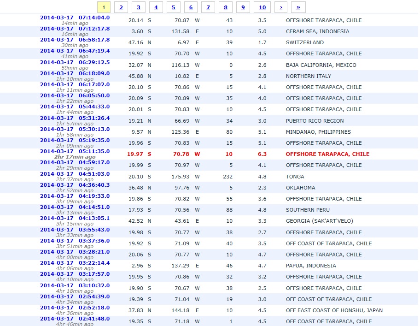Click the magnitude 1.7 Switzerland value
The image size is (420, 326).
point(262,42)
